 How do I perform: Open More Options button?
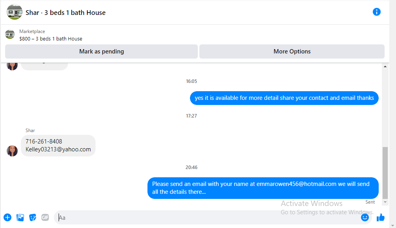pyautogui.click(x=292, y=51)
